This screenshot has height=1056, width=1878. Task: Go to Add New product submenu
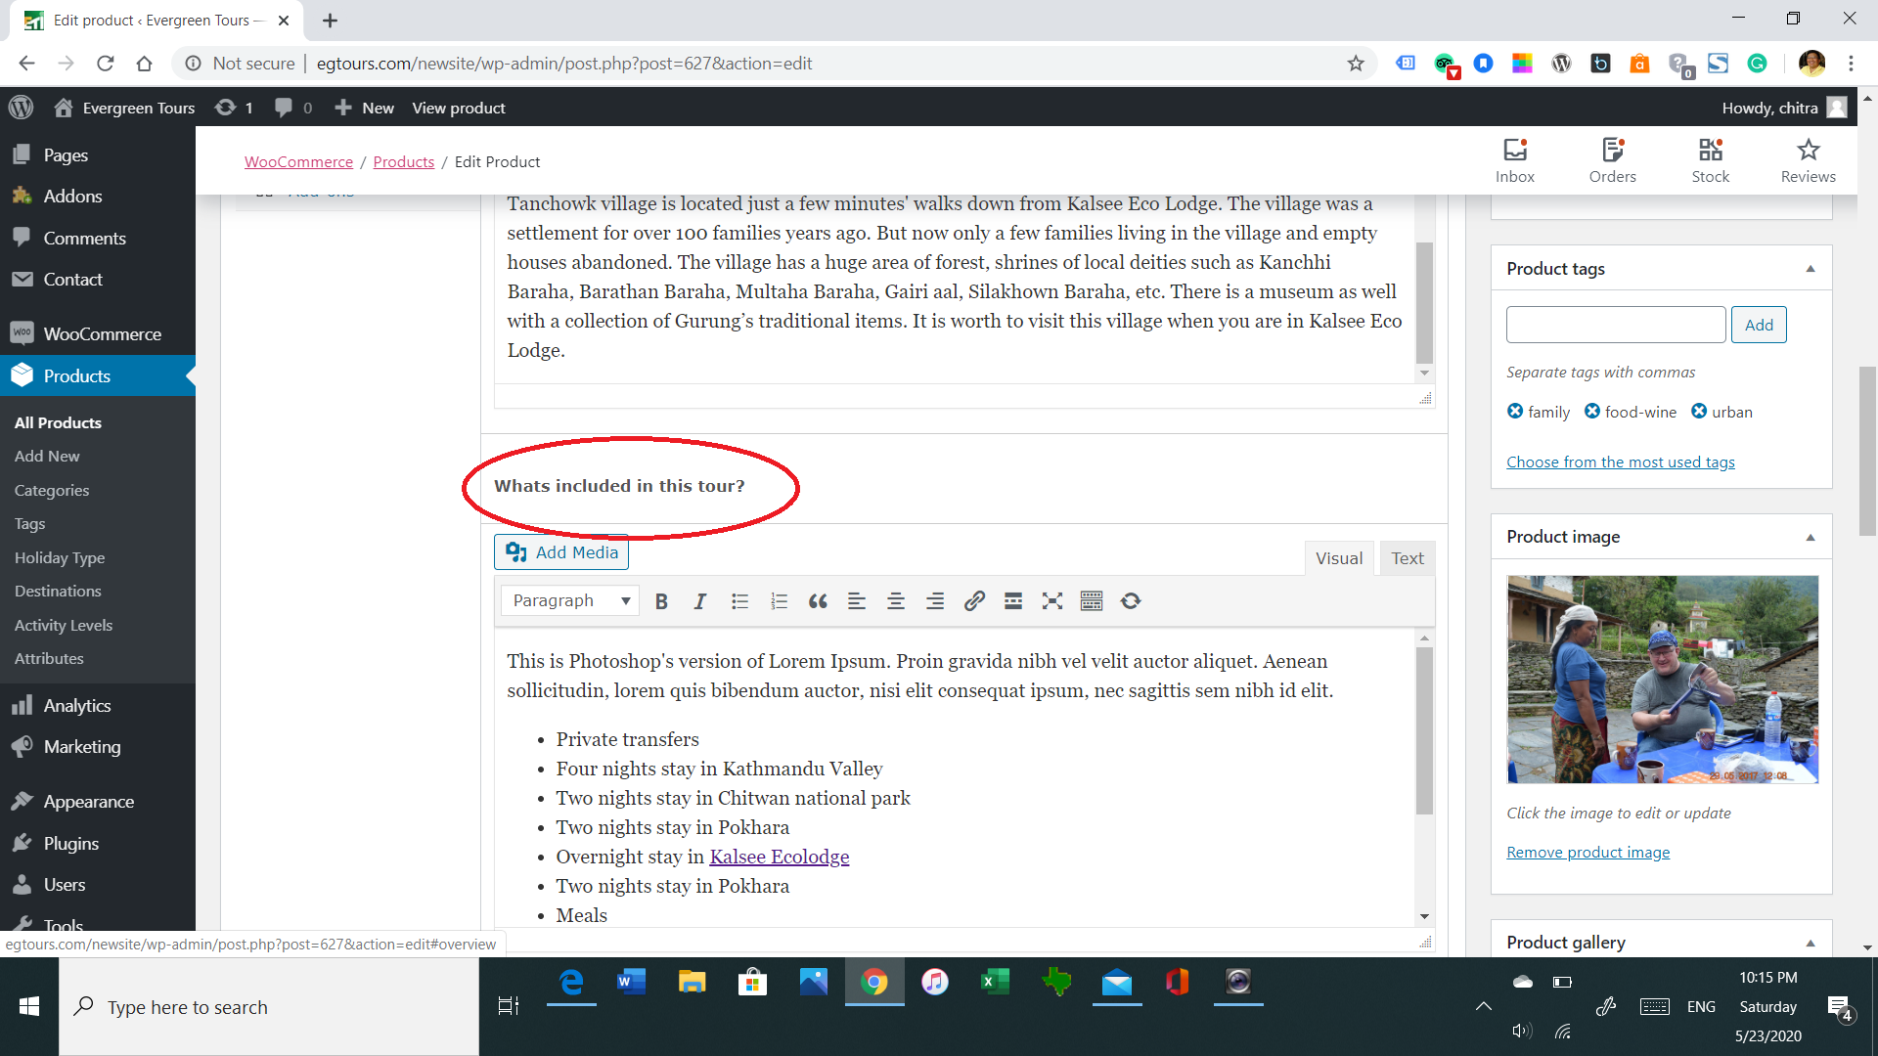point(47,456)
